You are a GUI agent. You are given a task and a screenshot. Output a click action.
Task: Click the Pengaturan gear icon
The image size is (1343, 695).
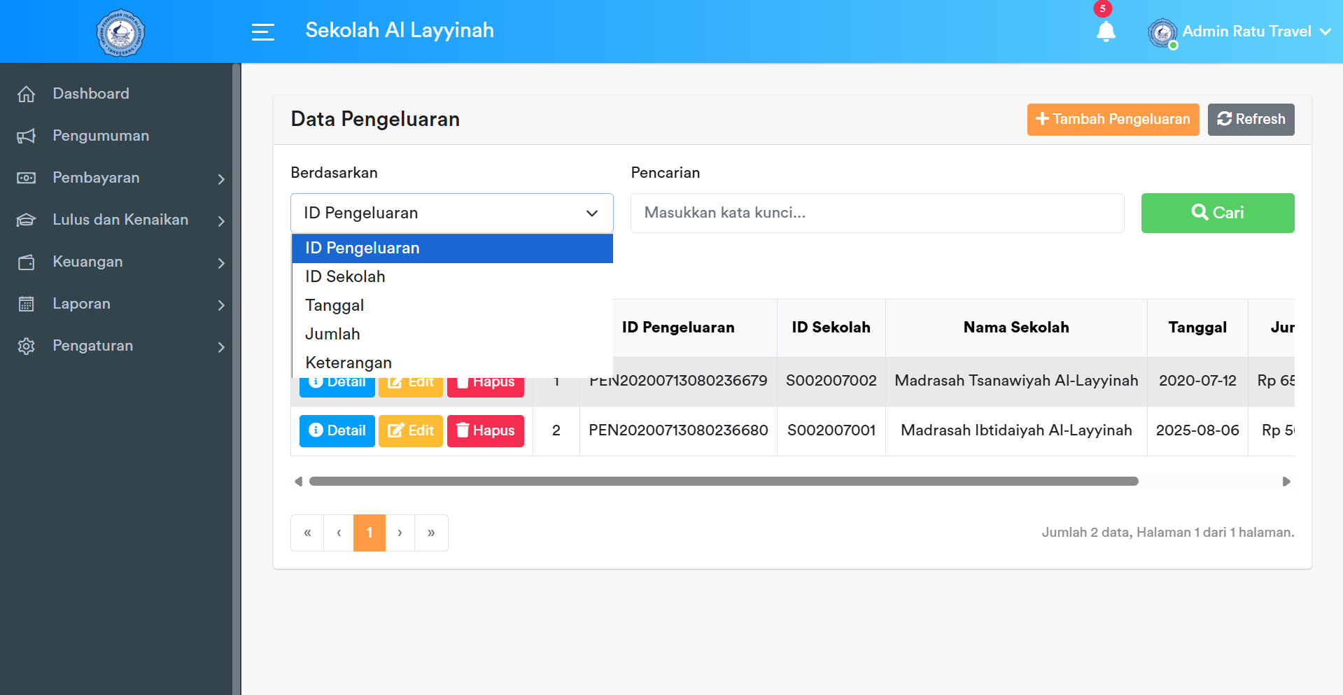coord(27,346)
